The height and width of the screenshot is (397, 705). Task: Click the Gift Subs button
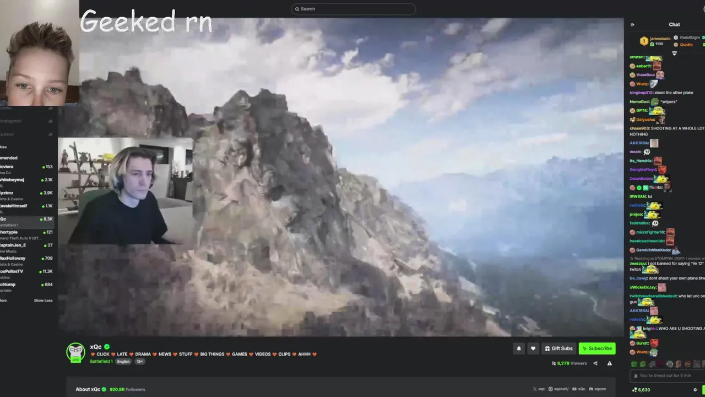point(558,348)
